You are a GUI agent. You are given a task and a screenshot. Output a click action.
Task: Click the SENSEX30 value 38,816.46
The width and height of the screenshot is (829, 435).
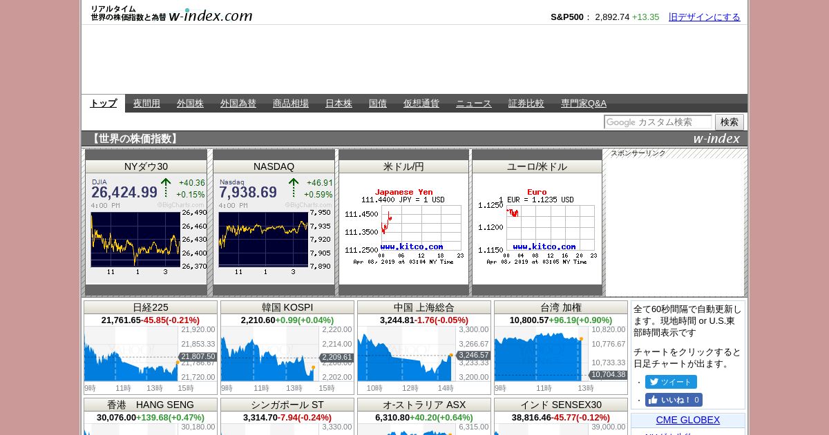(531, 418)
